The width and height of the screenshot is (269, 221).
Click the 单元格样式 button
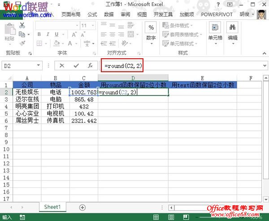[181, 43]
